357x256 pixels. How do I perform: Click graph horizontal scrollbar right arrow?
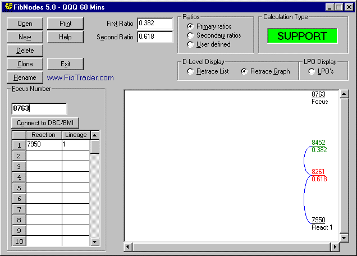click(x=335, y=247)
